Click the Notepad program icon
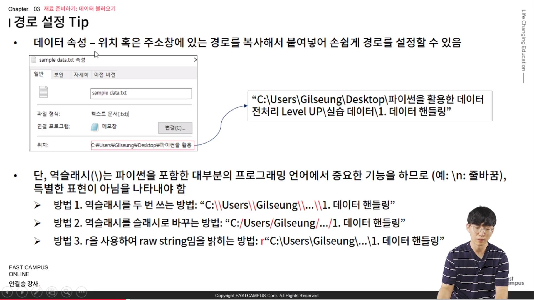The image size is (534, 300). [95, 127]
